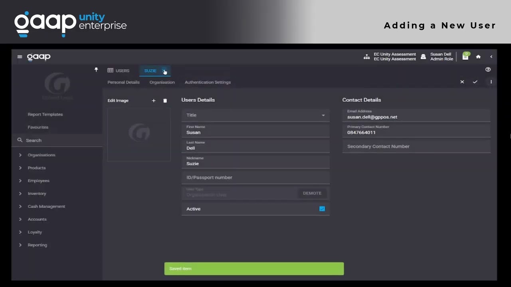The width and height of the screenshot is (511, 287).
Task: Click the Users grid icon
Action: coord(110,71)
